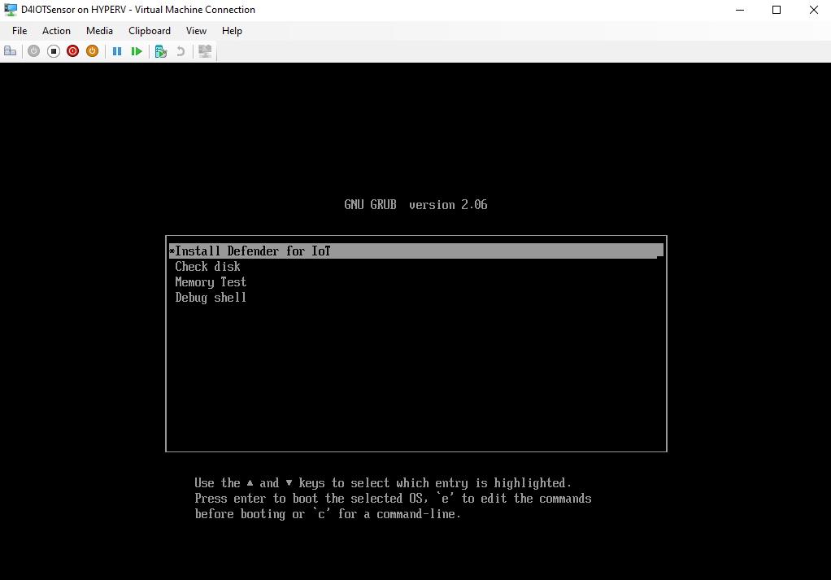Create a checkpoint using the toolbar icon
Viewport: 831px width, 580px height.
pos(161,51)
